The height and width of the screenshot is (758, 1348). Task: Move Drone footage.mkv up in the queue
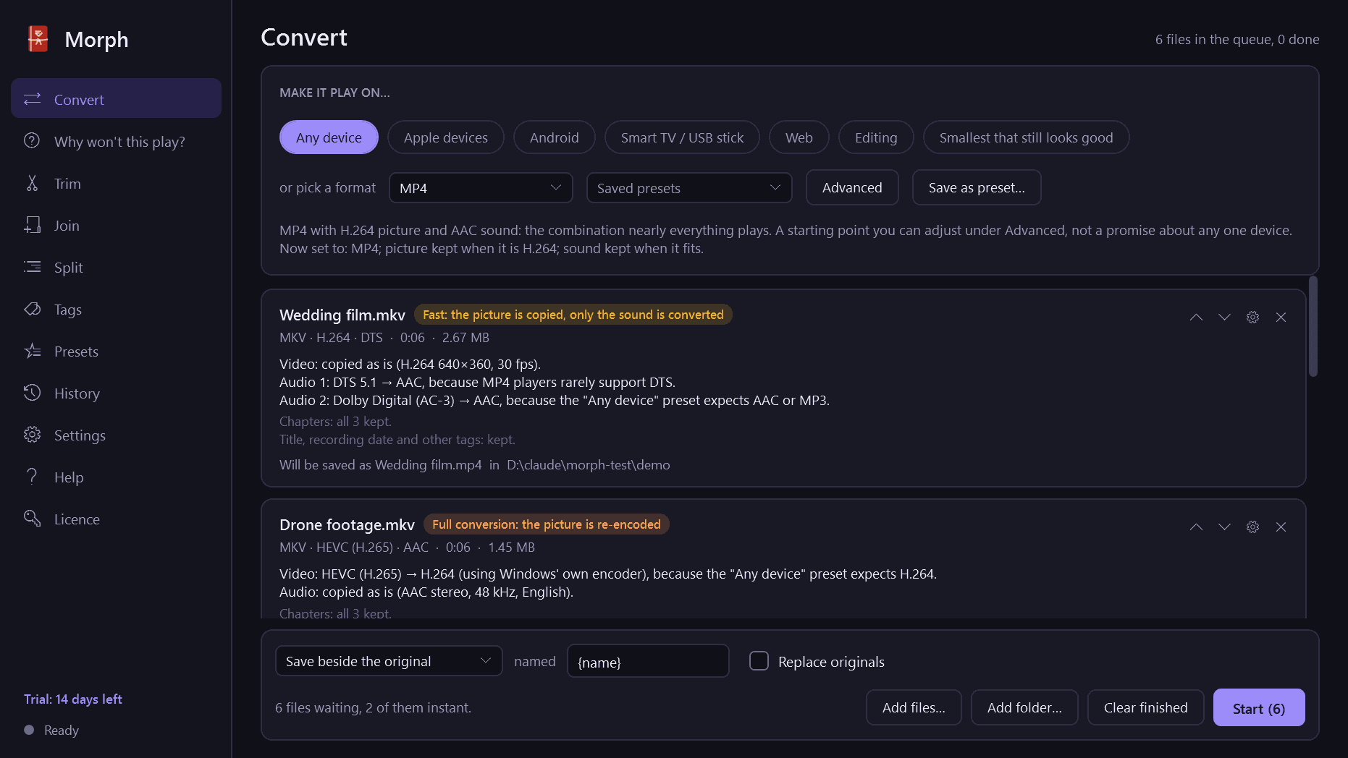[x=1196, y=527]
